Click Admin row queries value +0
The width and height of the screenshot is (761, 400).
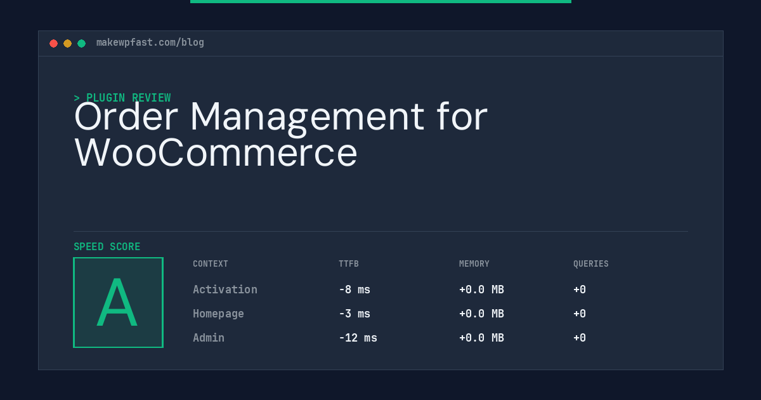pos(580,338)
